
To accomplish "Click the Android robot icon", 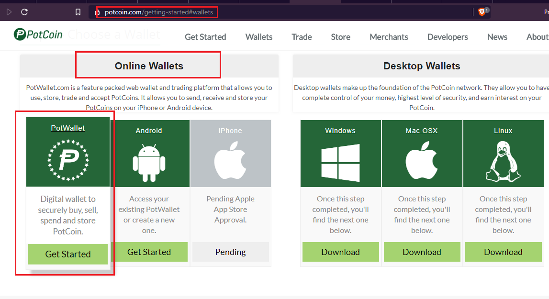I will [149, 163].
